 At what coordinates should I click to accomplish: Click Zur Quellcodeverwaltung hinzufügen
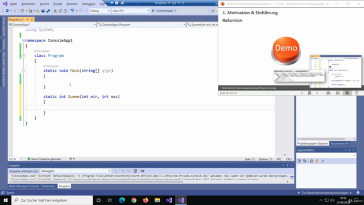click(325, 193)
